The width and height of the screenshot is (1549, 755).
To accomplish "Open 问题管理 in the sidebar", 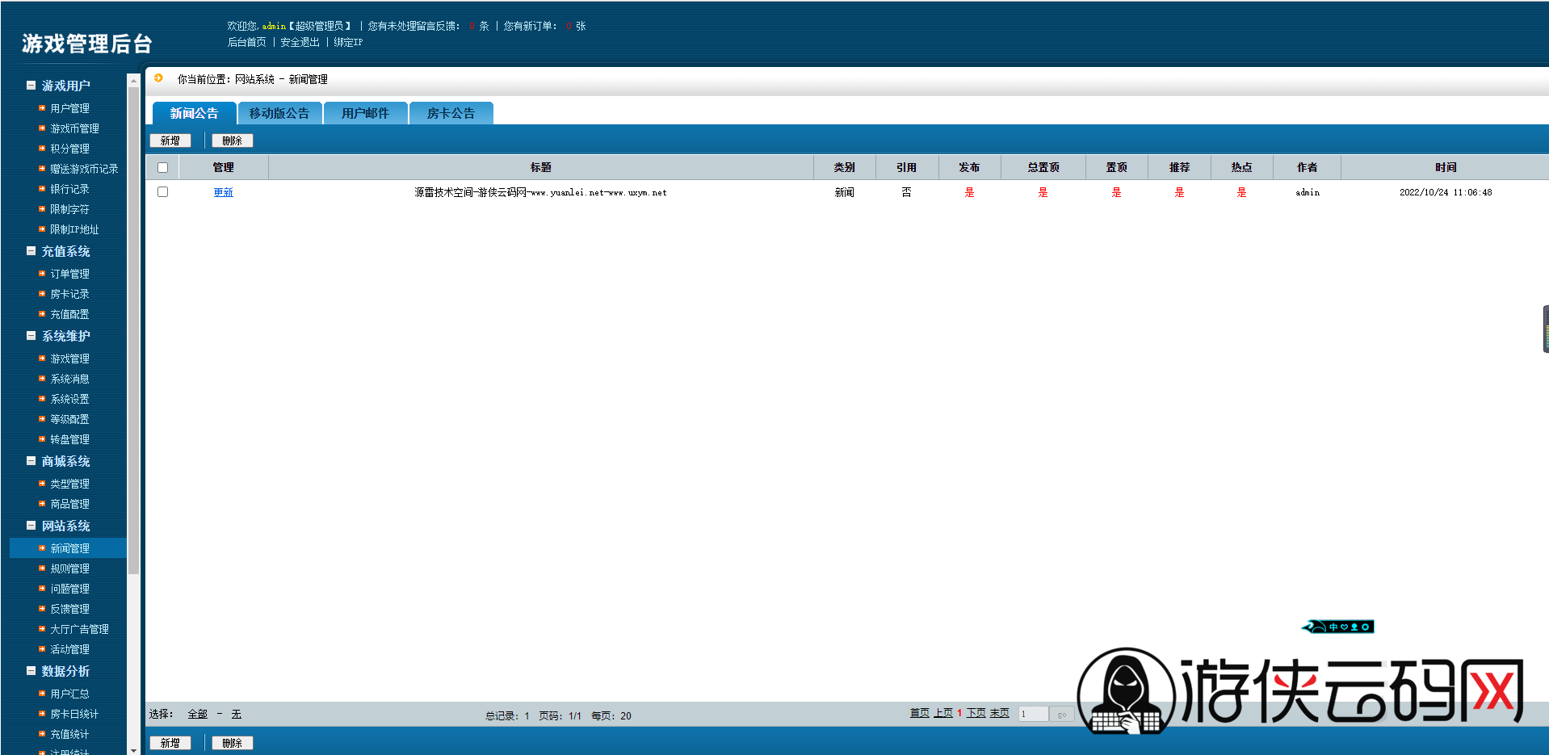I will pyautogui.click(x=69, y=589).
